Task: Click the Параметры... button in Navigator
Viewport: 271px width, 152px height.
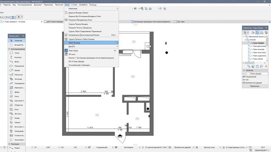Action: point(255,86)
